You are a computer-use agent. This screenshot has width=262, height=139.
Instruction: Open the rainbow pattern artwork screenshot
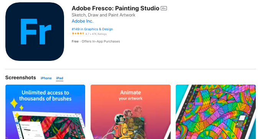[x=216, y=112]
